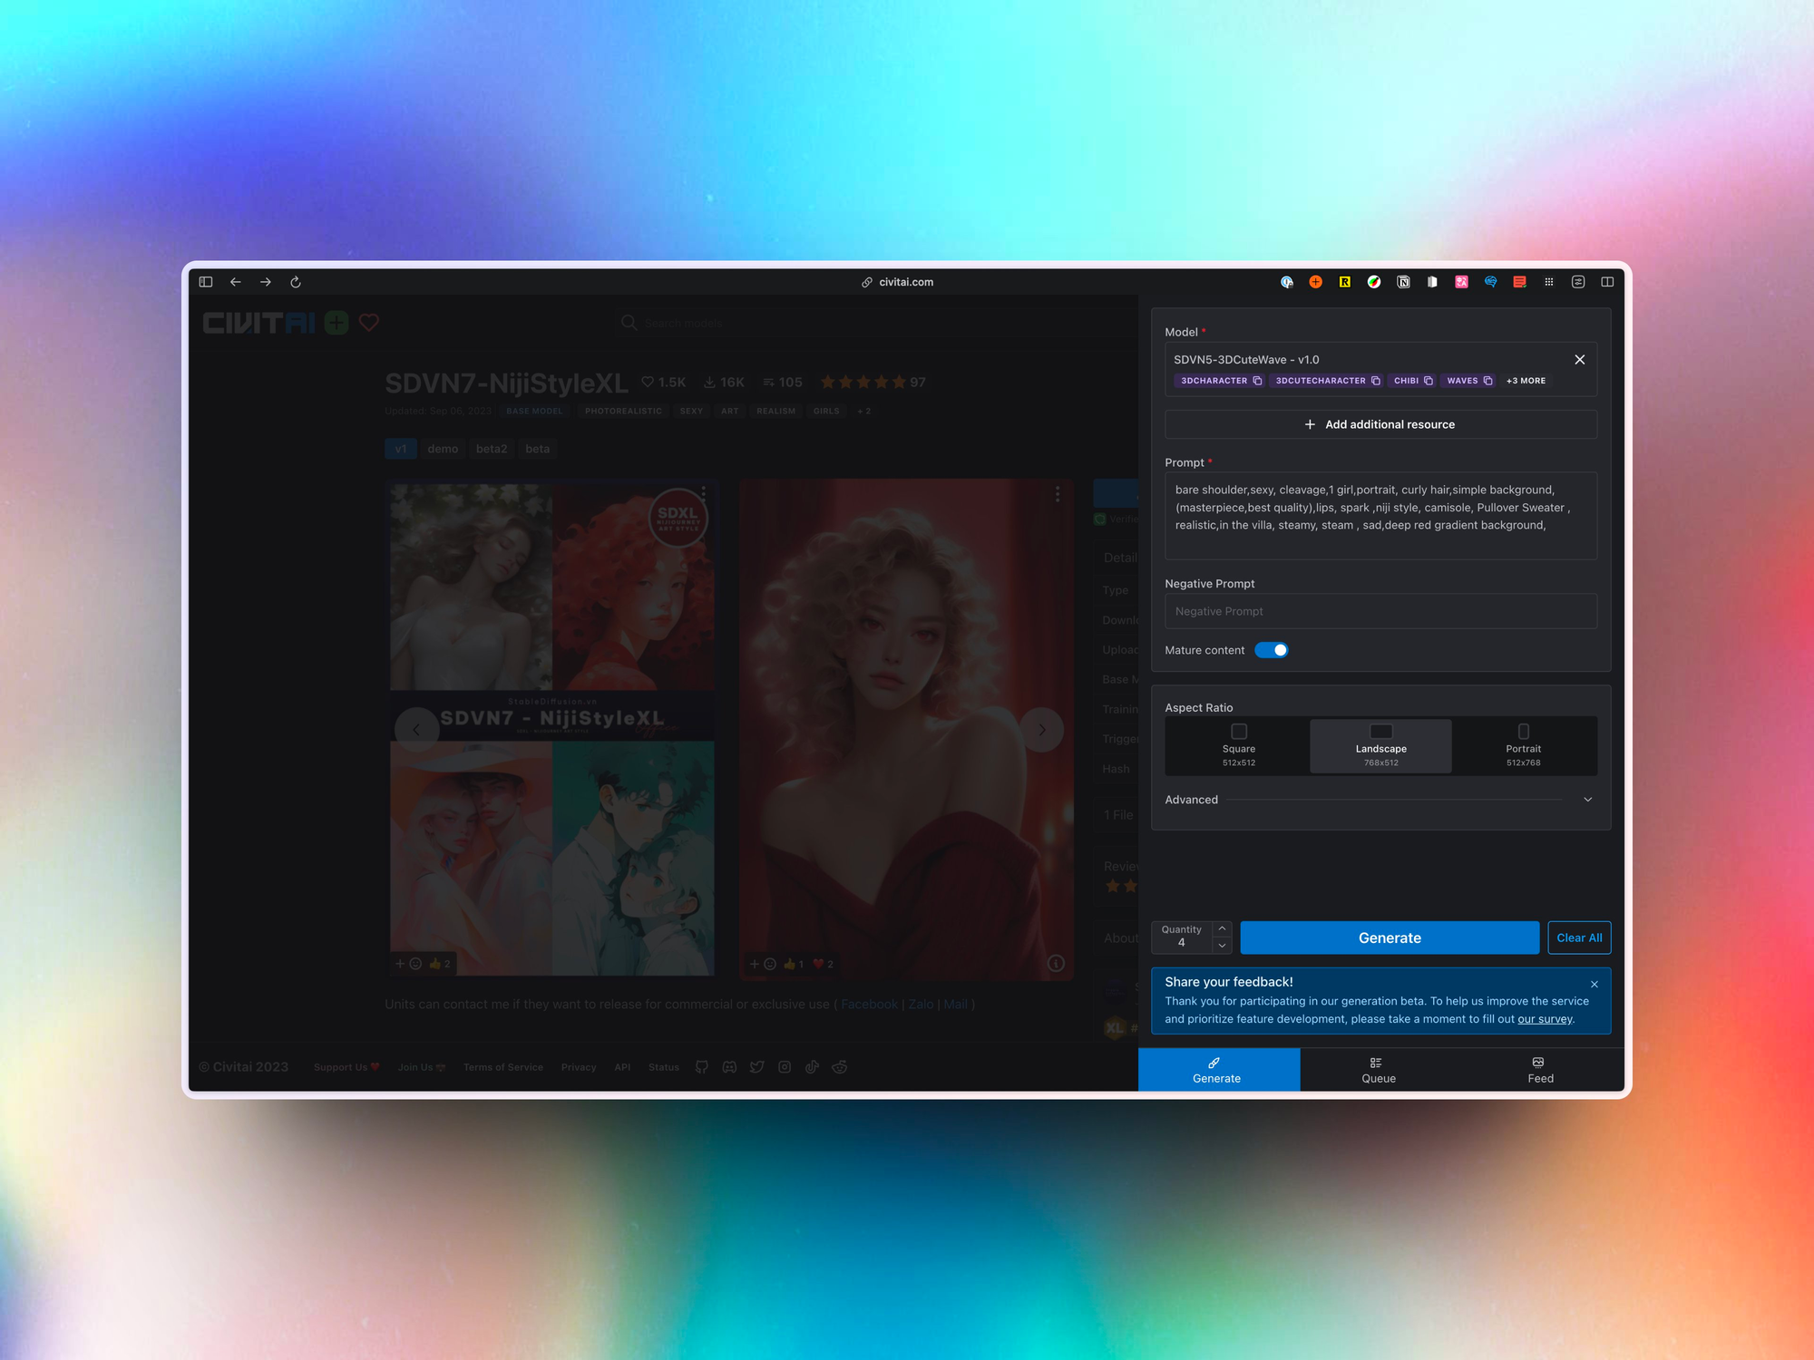Toggle the browser sidebar icon

pos(206,282)
